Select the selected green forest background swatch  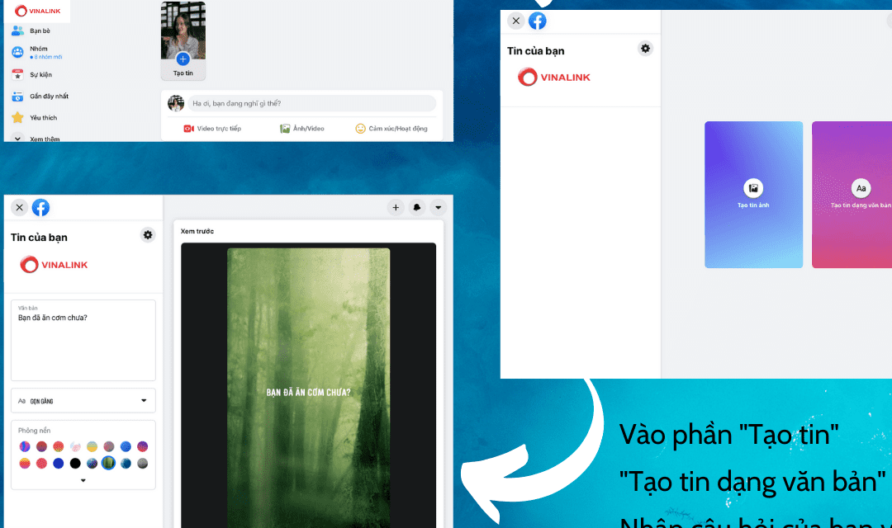pos(108,463)
